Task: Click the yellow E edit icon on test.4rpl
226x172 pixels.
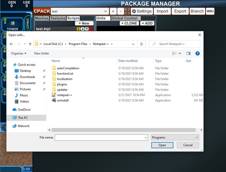Action: click(79, 29)
